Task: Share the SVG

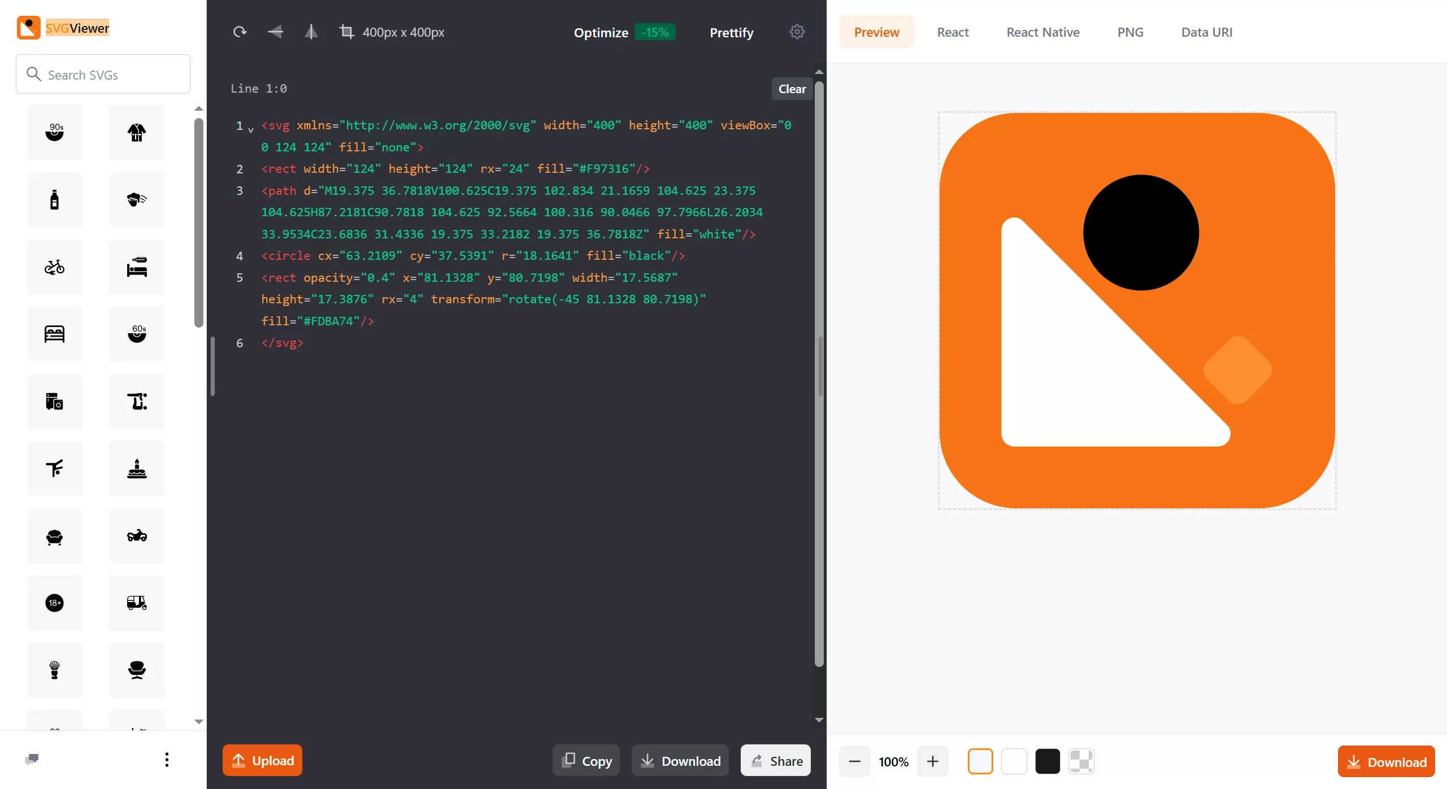Action: pyautogui.click(x=776, y=761)
